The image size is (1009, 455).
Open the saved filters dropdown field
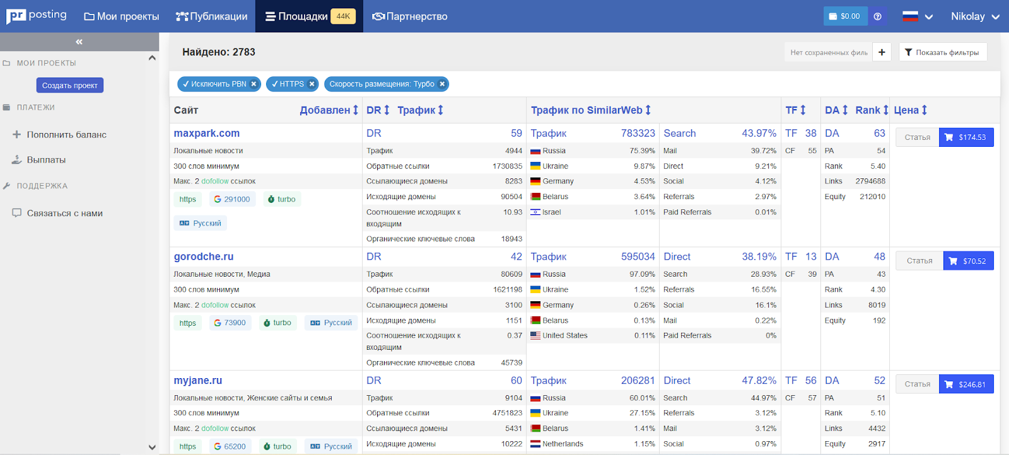pyautogui.click(x=829, y=52)
